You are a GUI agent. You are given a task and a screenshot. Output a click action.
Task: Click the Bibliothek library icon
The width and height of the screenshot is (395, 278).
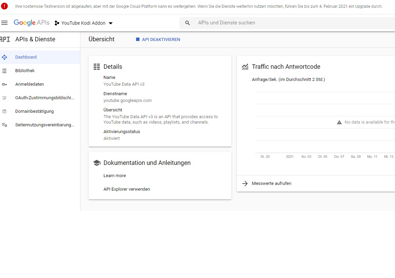[4, 71]
